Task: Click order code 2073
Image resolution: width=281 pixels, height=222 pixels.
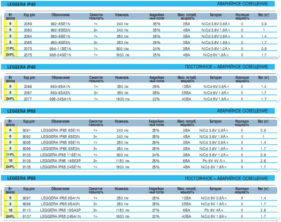Action: 28,49
